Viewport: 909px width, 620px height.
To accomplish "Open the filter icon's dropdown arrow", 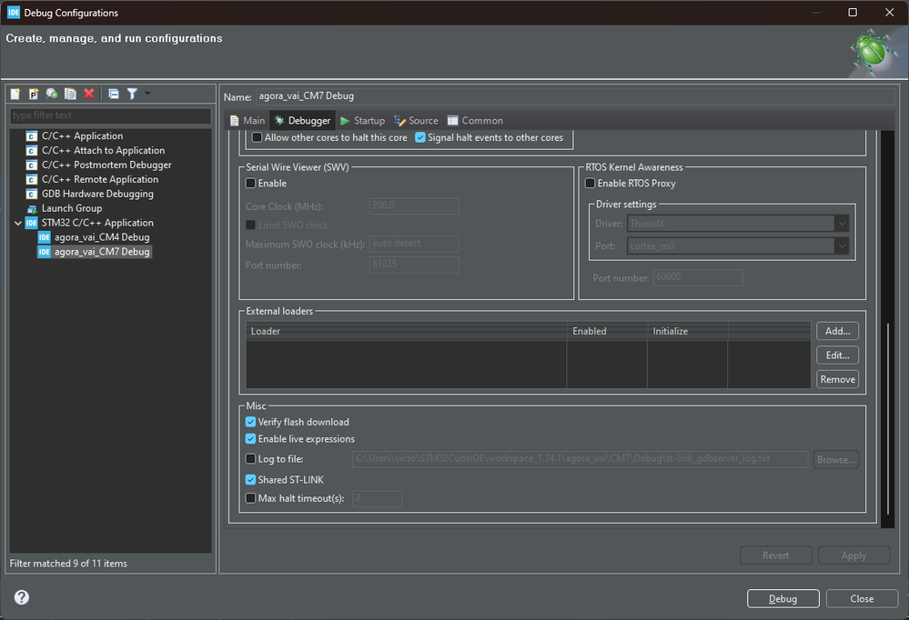I will [147, 93].
